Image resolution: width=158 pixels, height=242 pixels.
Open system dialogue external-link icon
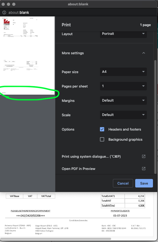(143, 156)
